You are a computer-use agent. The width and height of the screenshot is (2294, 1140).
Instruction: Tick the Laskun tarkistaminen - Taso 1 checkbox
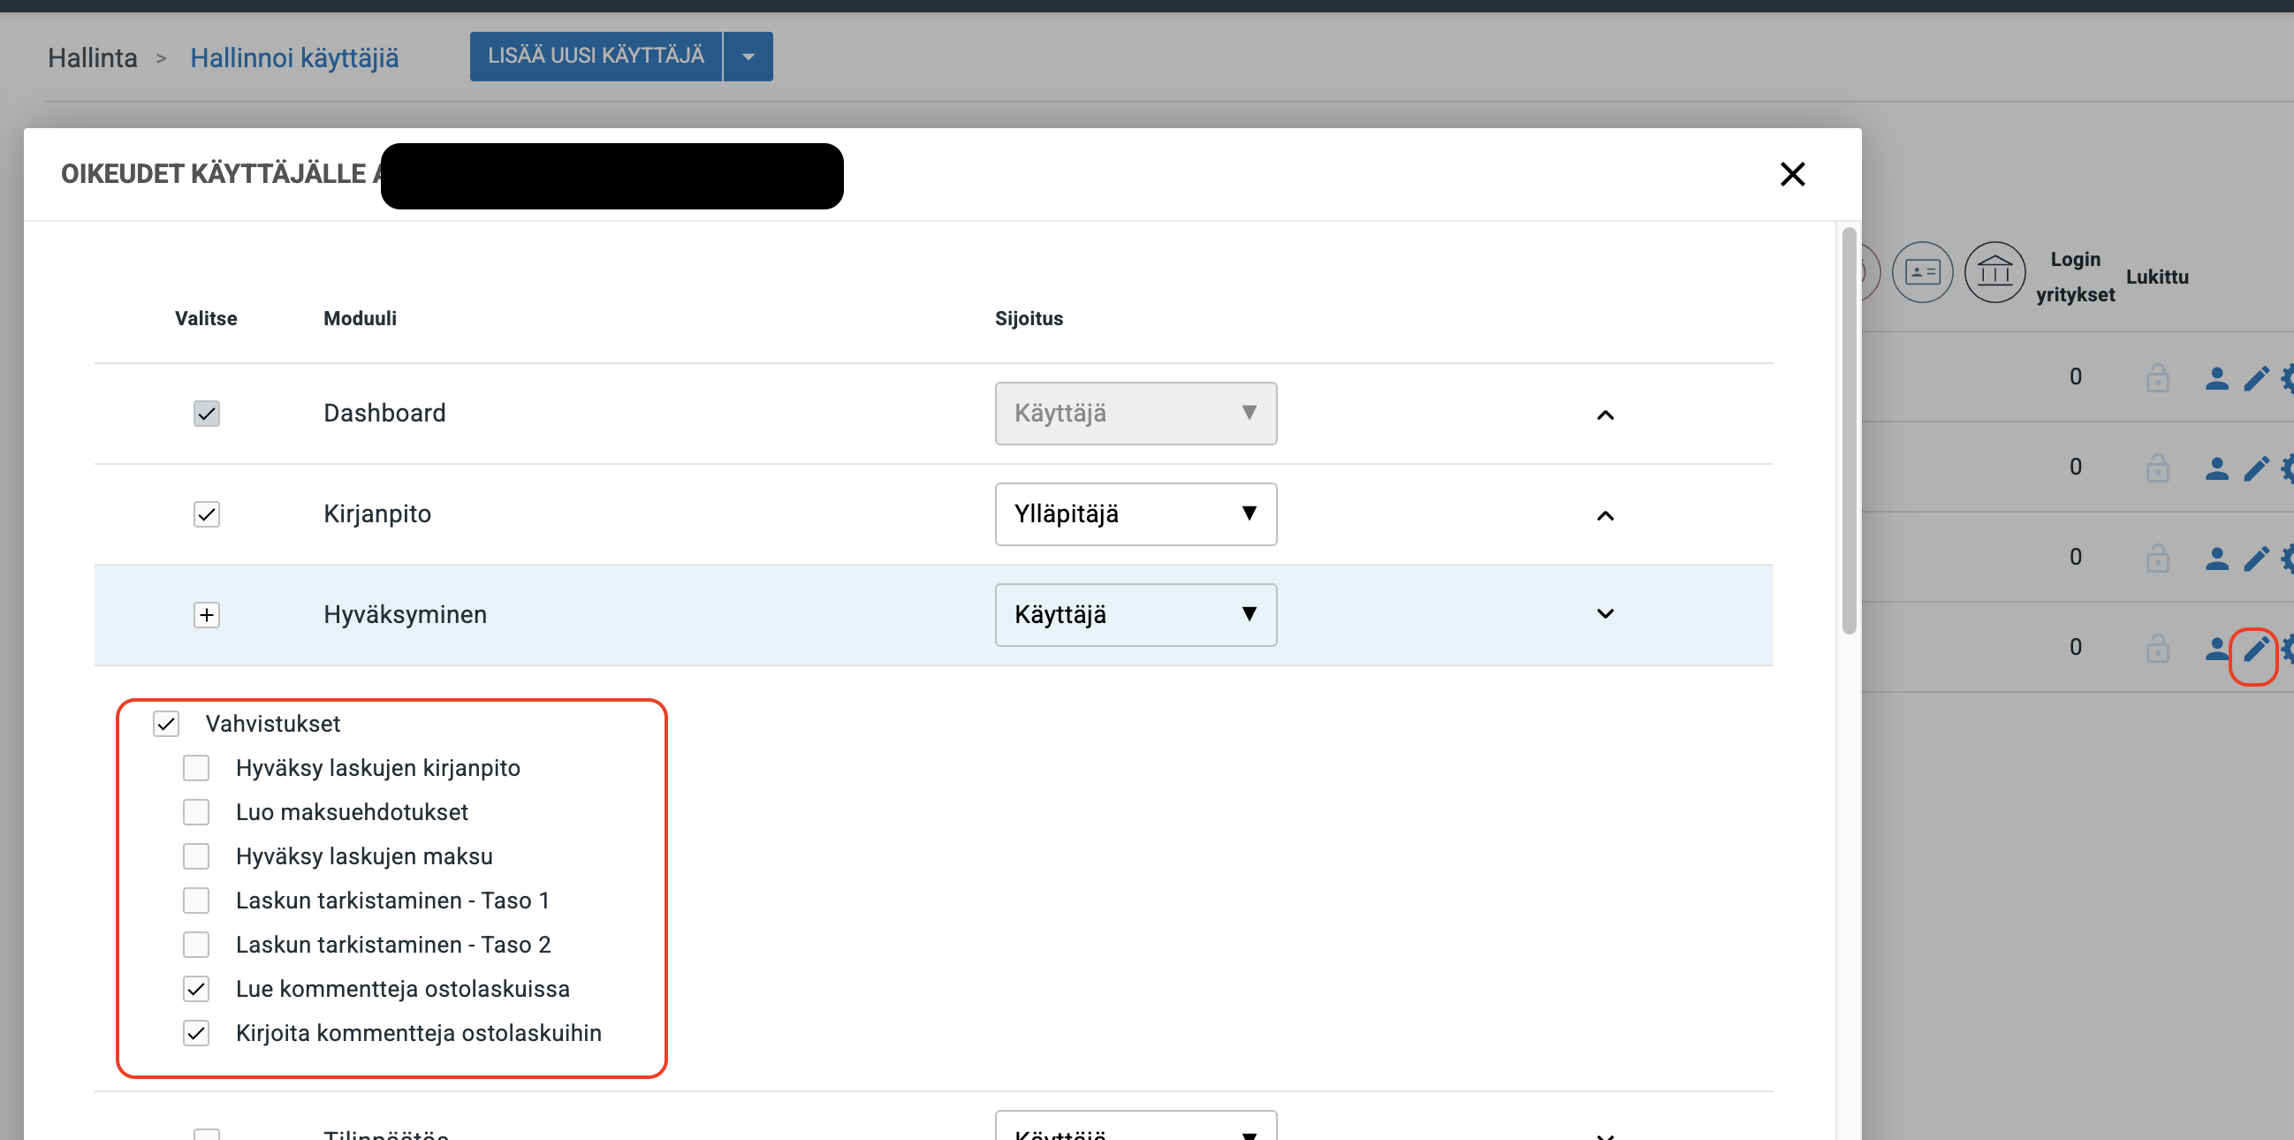[x=196, y=901]
